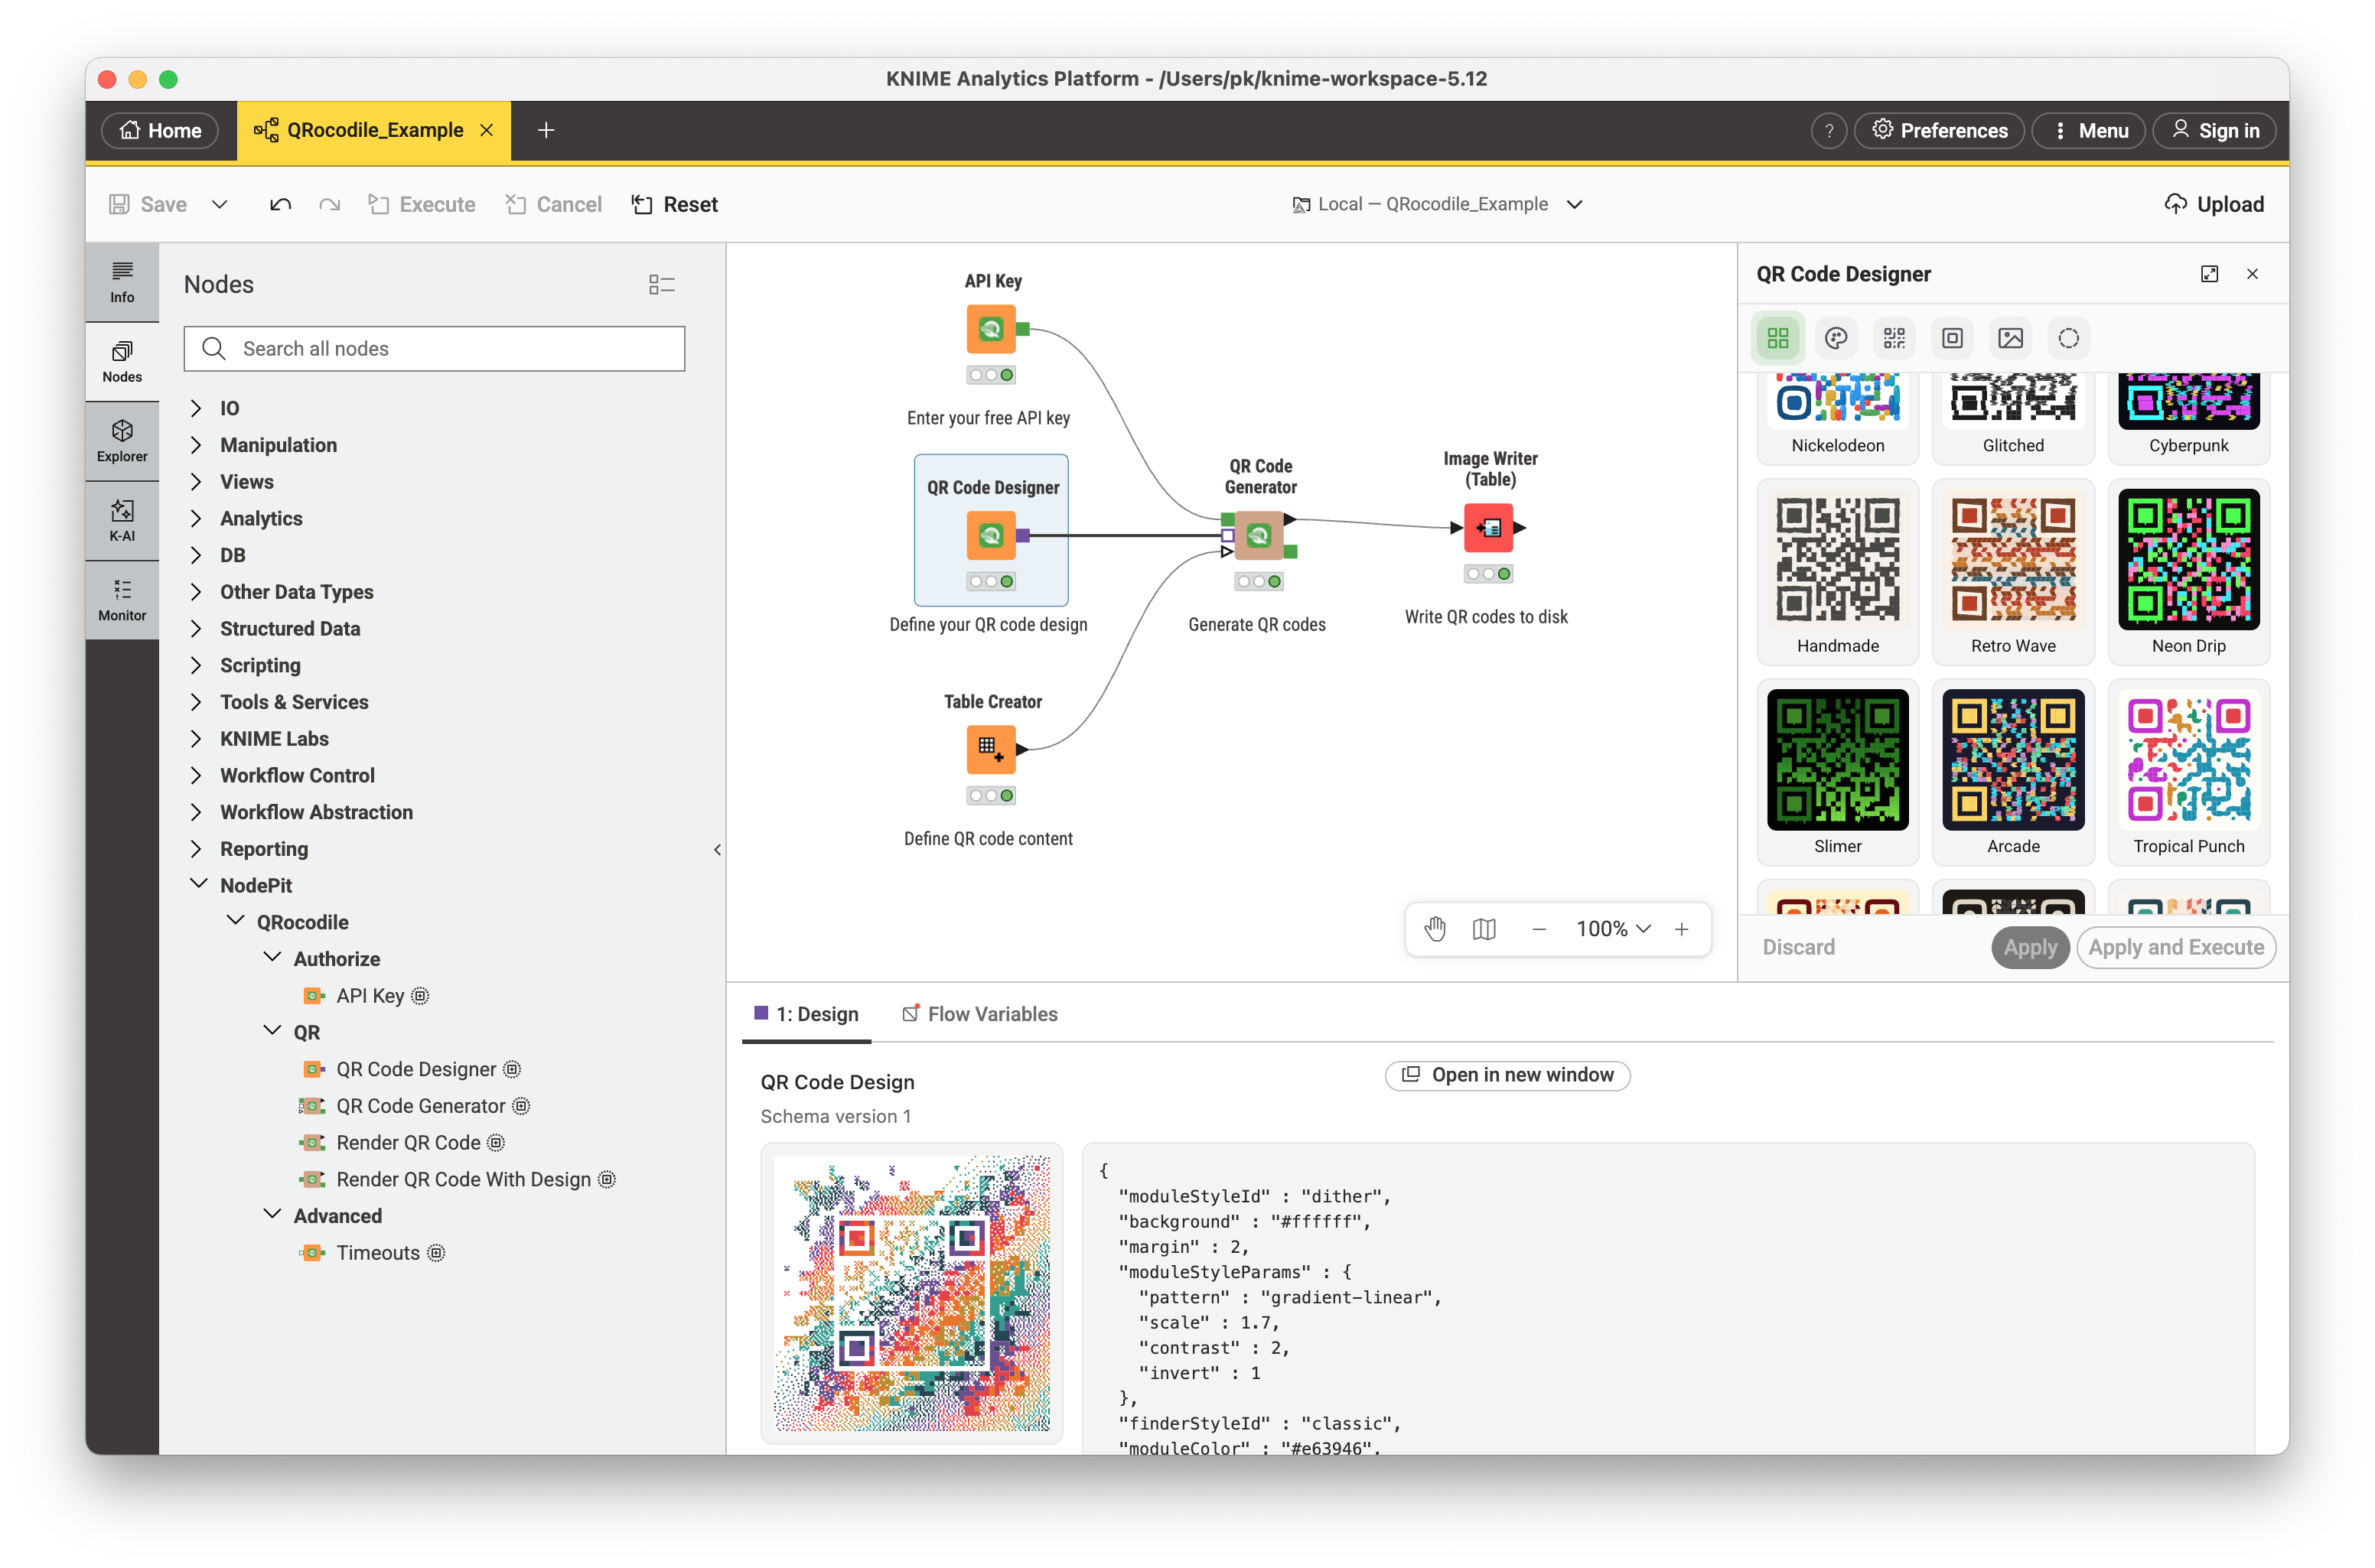Open Preferences
This screenshot has width=2375, height=1568.
click(1939, 131)
